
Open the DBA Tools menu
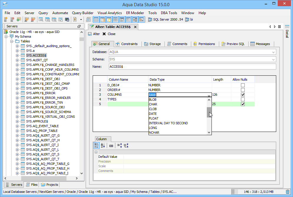(169, 13)
